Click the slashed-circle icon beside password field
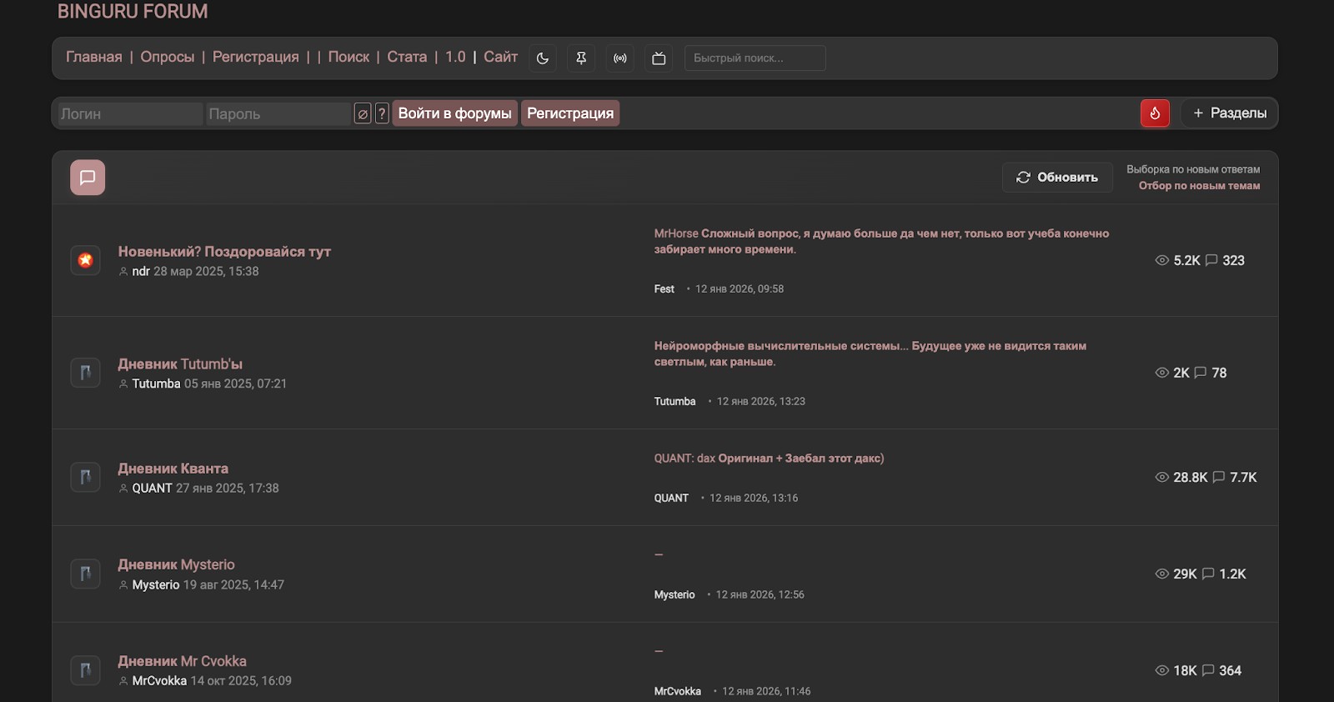The image size is (1334, 702). coord(363,113)
